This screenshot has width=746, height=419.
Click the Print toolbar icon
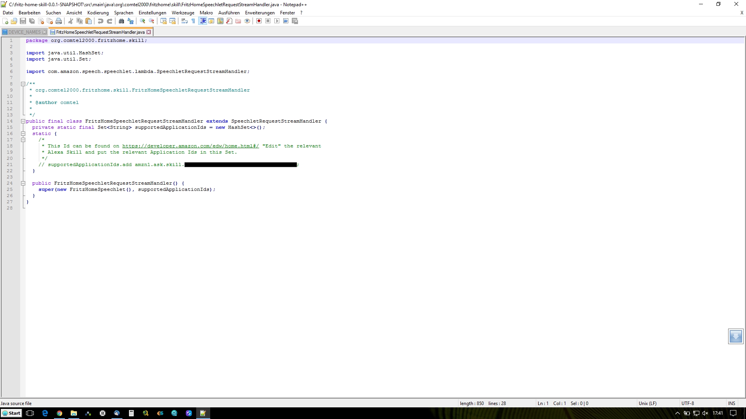click(x=59, y=21)
